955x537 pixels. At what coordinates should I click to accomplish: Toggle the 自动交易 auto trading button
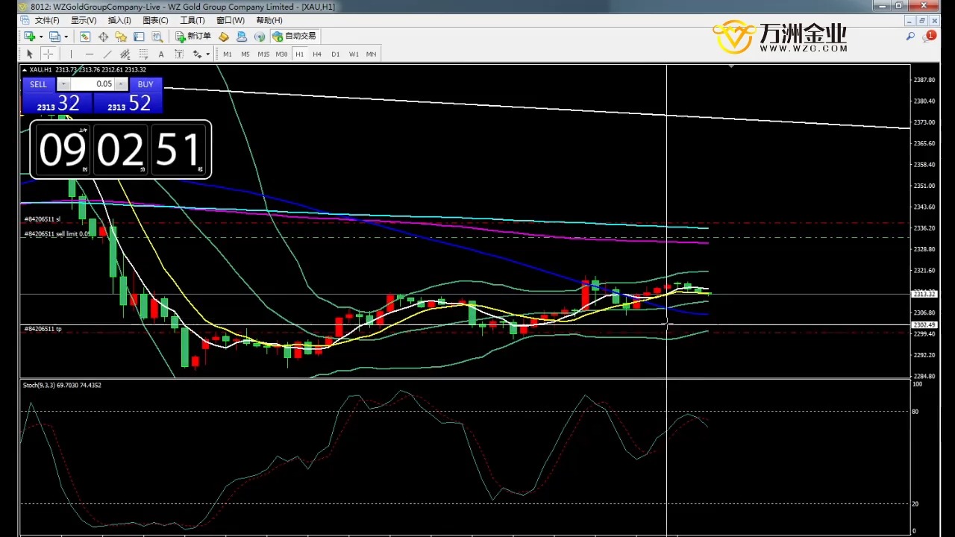[x=294, y=36]
